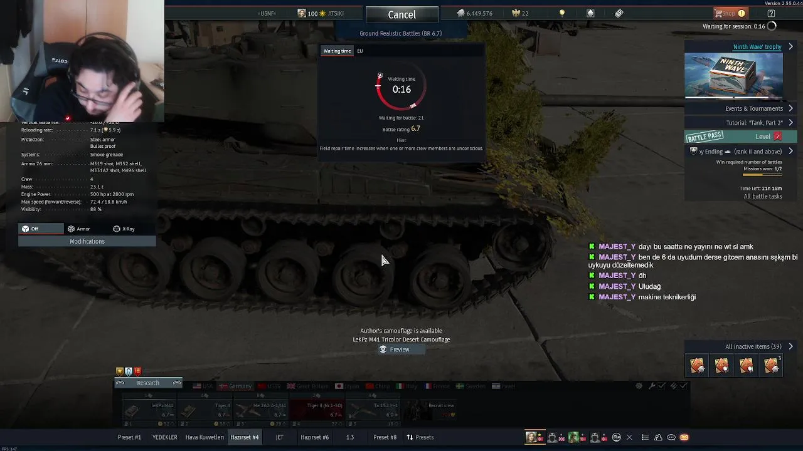The width and height of the screenshot is (803, 451).
Task: Open the slotbar gear settings icon
Action: coord(639,386)
